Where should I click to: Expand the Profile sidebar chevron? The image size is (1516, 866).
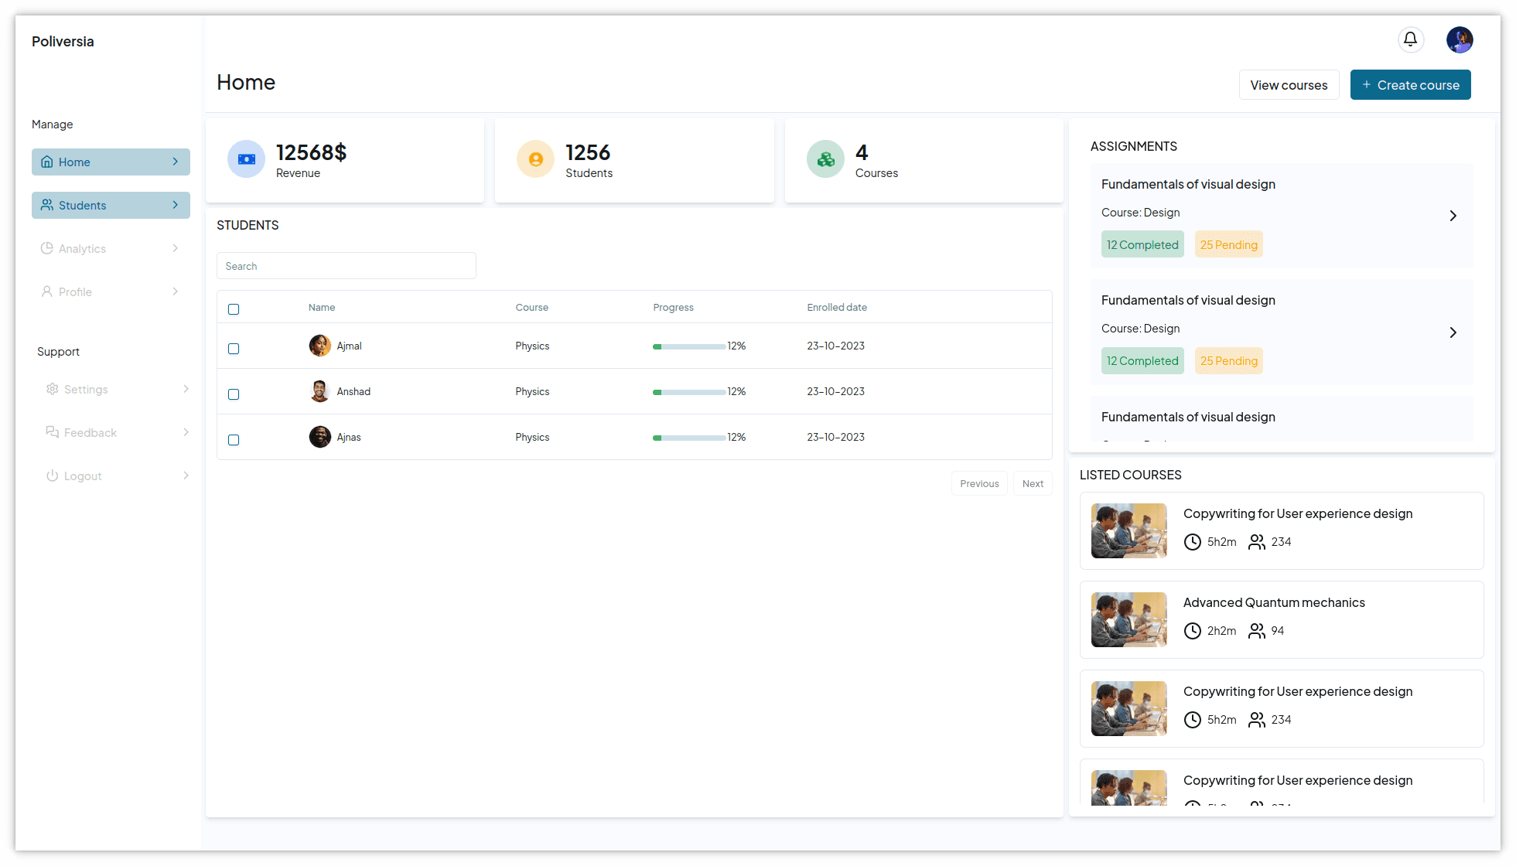pyautogui.click(x=176, y=292)
